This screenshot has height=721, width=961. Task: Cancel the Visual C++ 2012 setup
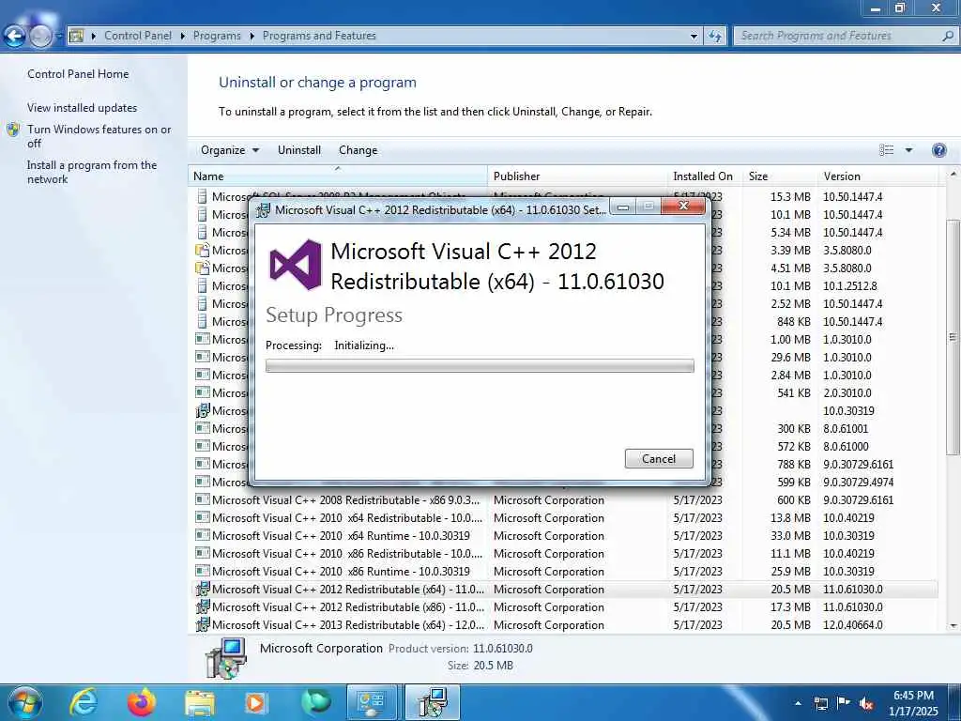click(x=659, y=458)
